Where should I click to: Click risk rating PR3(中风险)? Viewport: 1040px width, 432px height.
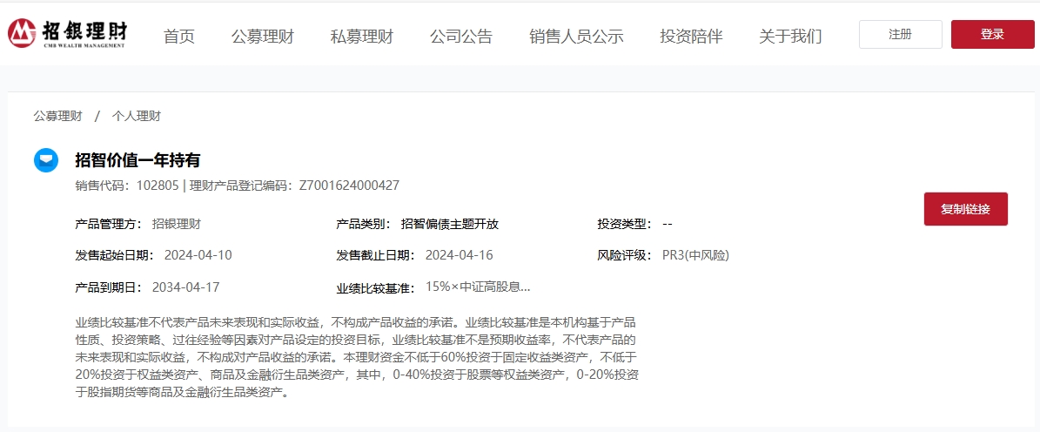[695, 255]
